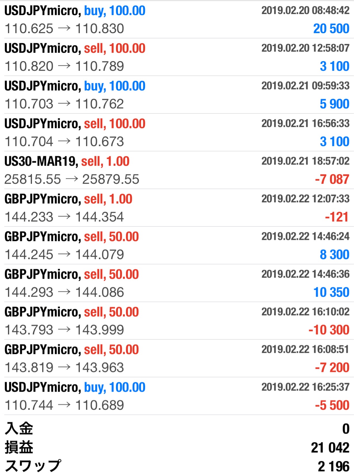The width and height of the screenshot is (354, 475).
Task: Tap price range 144.293 → 144.086
Action: [64, 292]
